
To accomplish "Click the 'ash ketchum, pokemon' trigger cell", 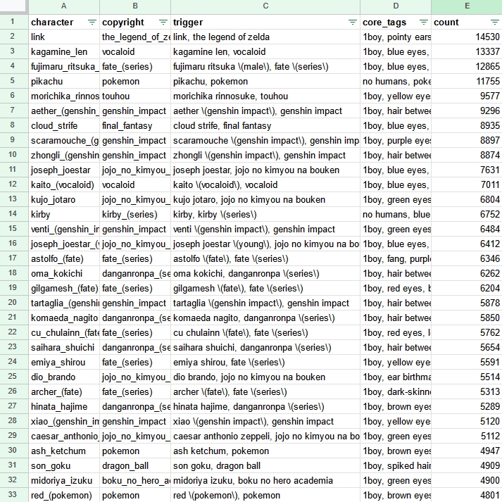I will click(x=265, y=451).
